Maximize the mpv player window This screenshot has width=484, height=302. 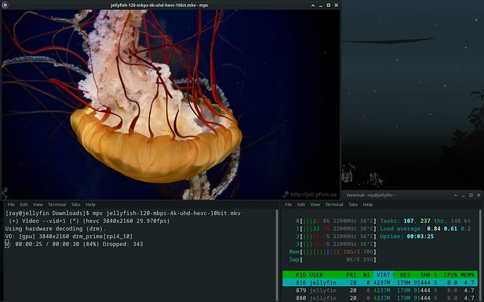pyautogui.click(x=328, y=5)
